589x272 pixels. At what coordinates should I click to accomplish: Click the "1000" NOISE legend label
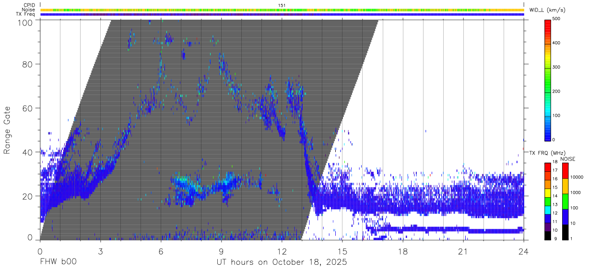coord(576,192)
